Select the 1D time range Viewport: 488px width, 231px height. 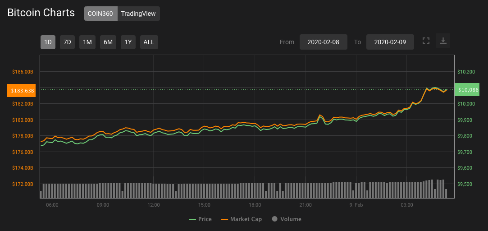[x=48, y=42]
